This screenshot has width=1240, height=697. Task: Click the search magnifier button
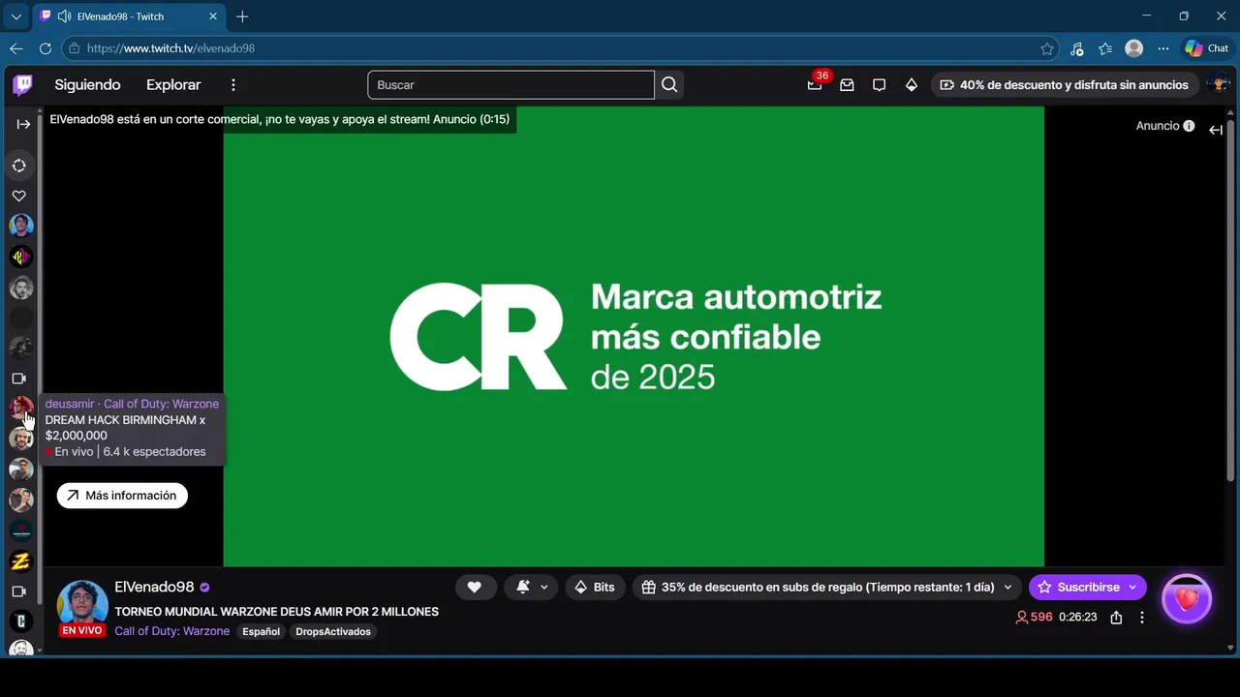click(x=669, y=85)
